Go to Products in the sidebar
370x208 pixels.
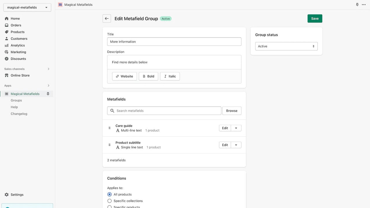(18, 32)
